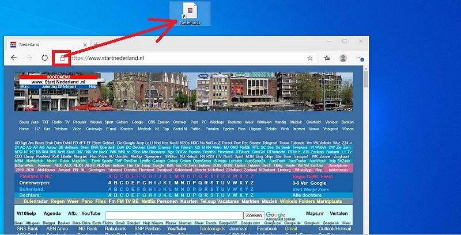The width and height of the screenshot is (461, 235).
Task: Click Menu in the banner header
Action: (x=25, y=87)
